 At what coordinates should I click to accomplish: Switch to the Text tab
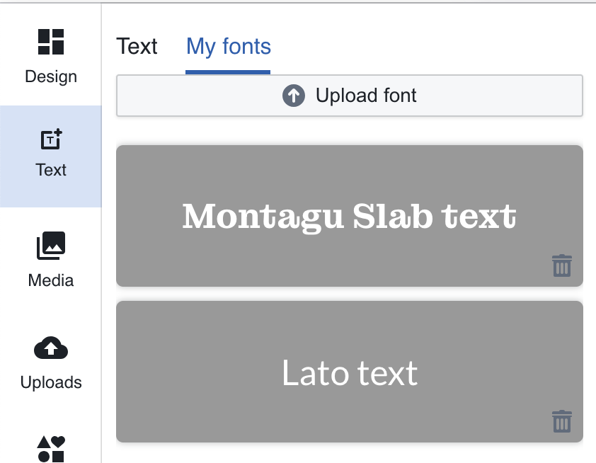pos(137,46)
